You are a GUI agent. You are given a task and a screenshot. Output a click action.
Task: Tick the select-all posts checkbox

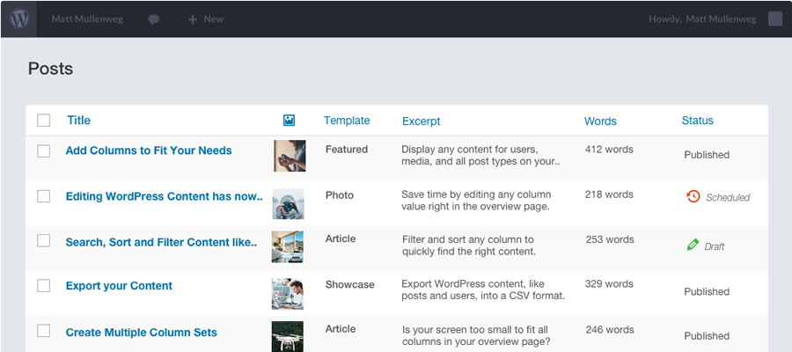tap(44, 121)
